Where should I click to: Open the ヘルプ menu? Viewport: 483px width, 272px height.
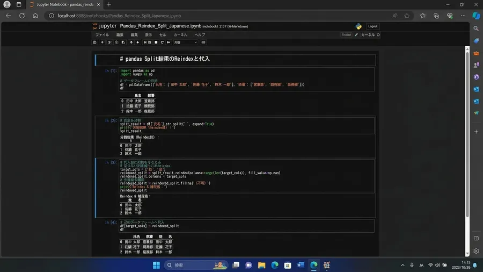[x=200, y=35]
